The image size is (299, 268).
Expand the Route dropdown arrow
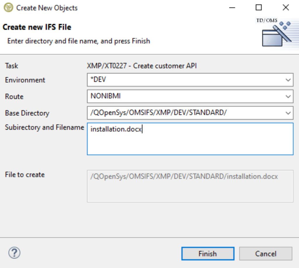tap(288, 96)
